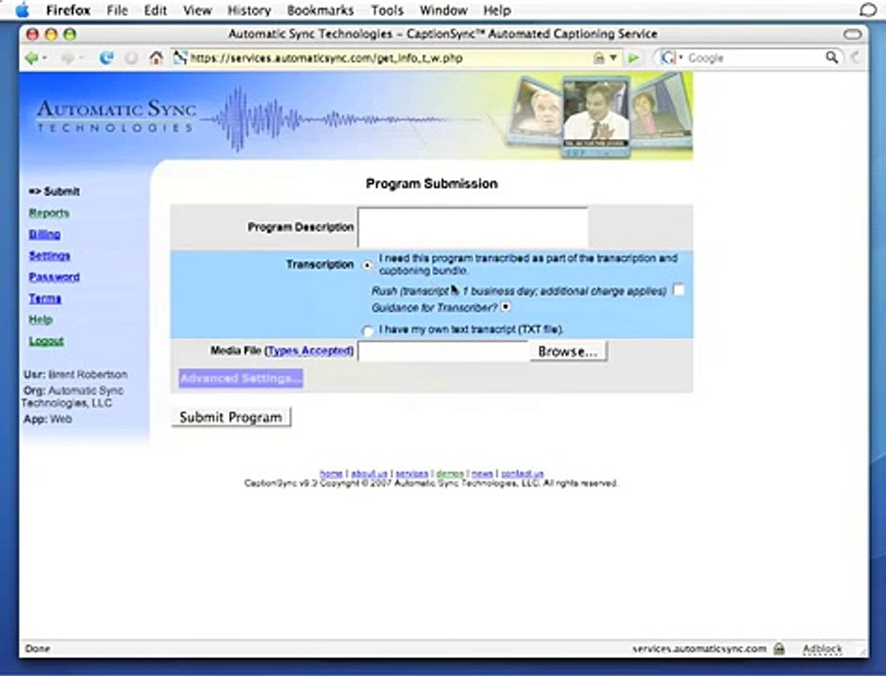Screen dimensions: 886x676
Task: Open the address bar history dropdown
Action: tap(613, 57)
